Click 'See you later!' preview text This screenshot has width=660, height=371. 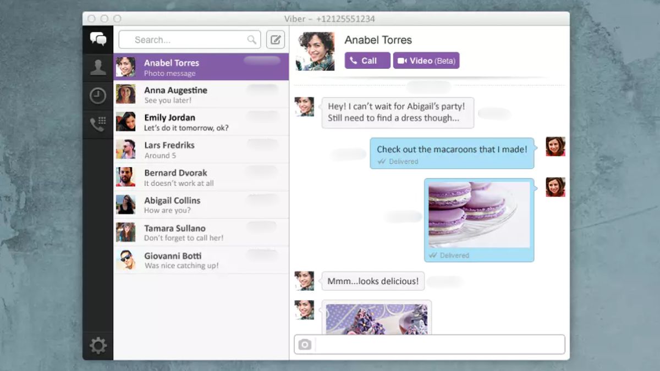pyautogui.click(x=168, y=101)
